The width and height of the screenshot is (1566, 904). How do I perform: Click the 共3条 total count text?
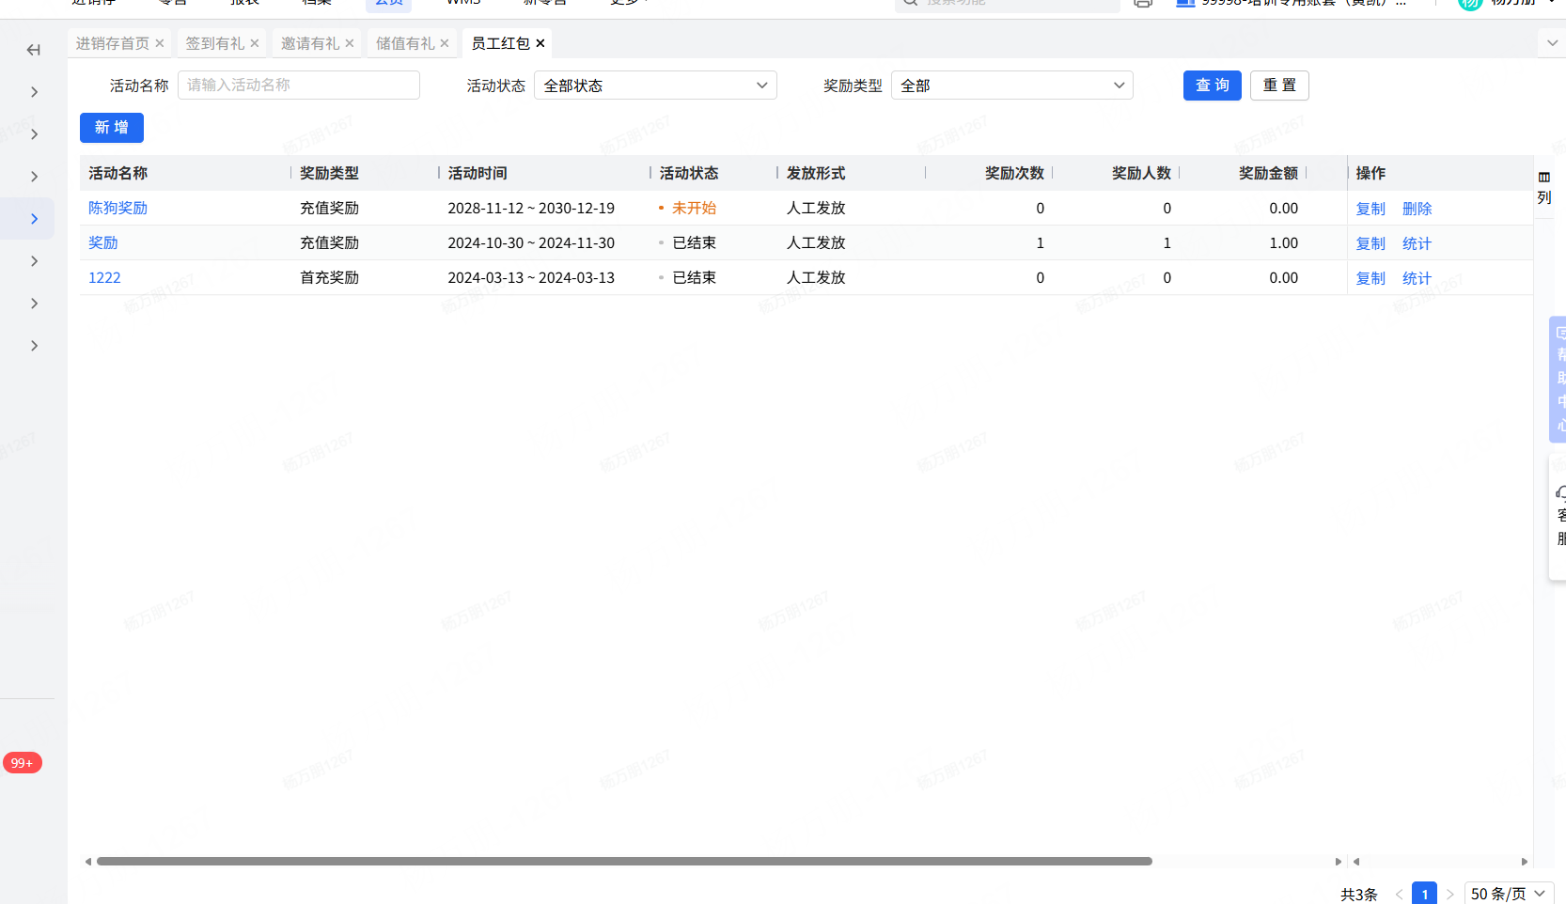[x=1359, y=895]
